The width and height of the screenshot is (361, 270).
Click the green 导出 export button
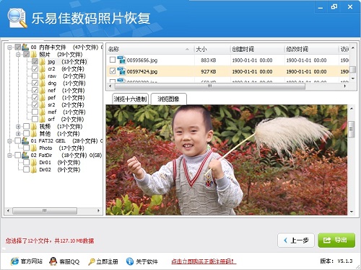336,240
